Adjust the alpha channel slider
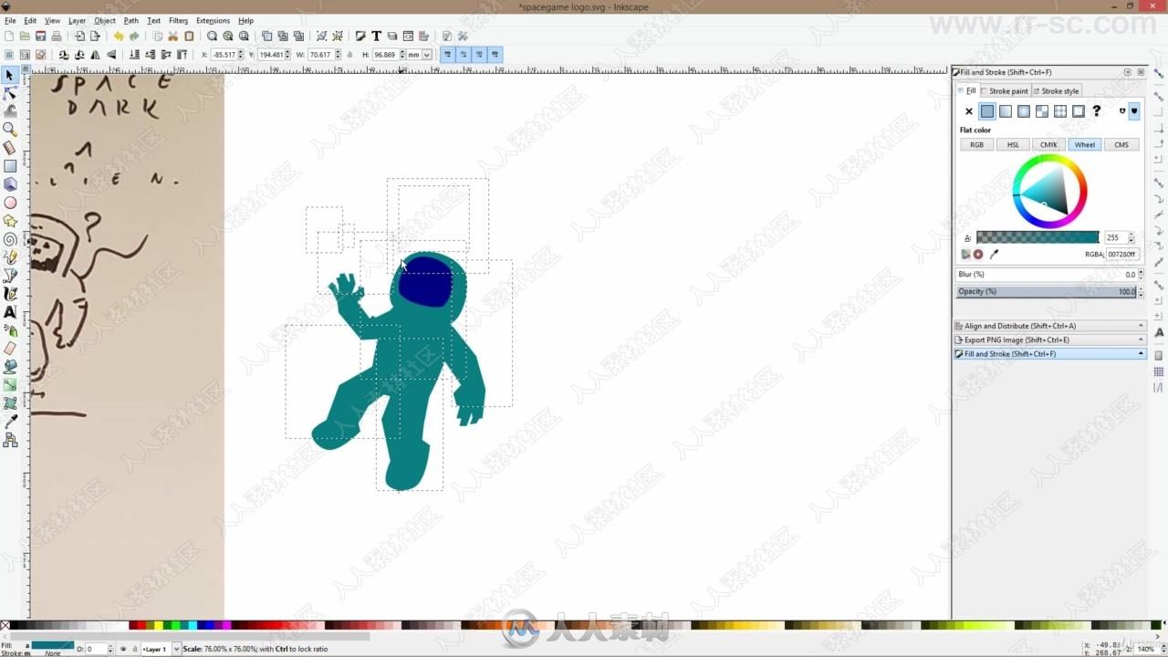This screenshot has height=657, width=1168. (x=1038, y=237)
